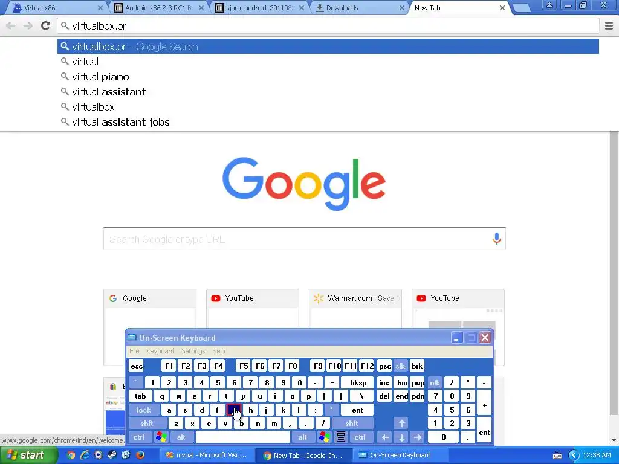Click the right Windows logo key

(x=325, y=437)
